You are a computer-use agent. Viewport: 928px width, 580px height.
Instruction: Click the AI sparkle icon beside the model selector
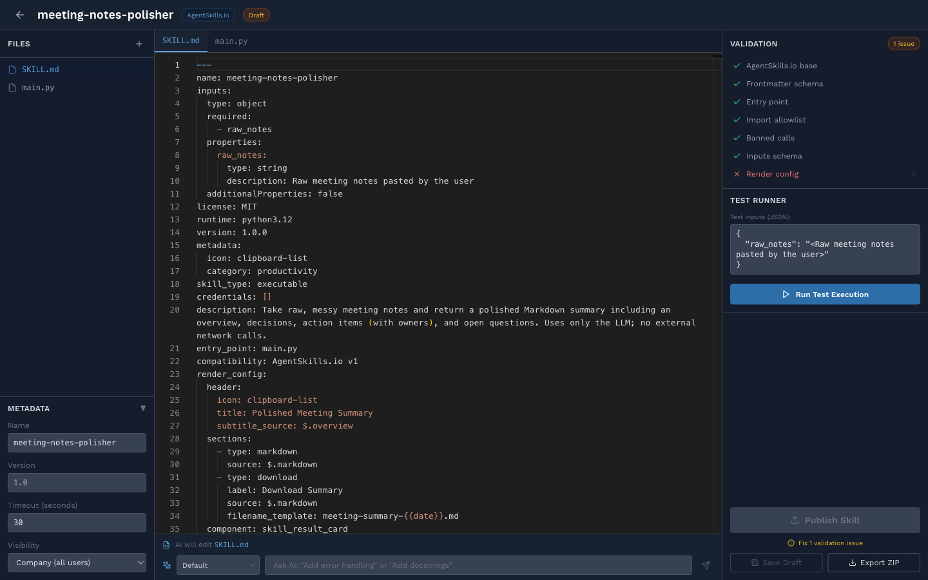click(167, 565)
